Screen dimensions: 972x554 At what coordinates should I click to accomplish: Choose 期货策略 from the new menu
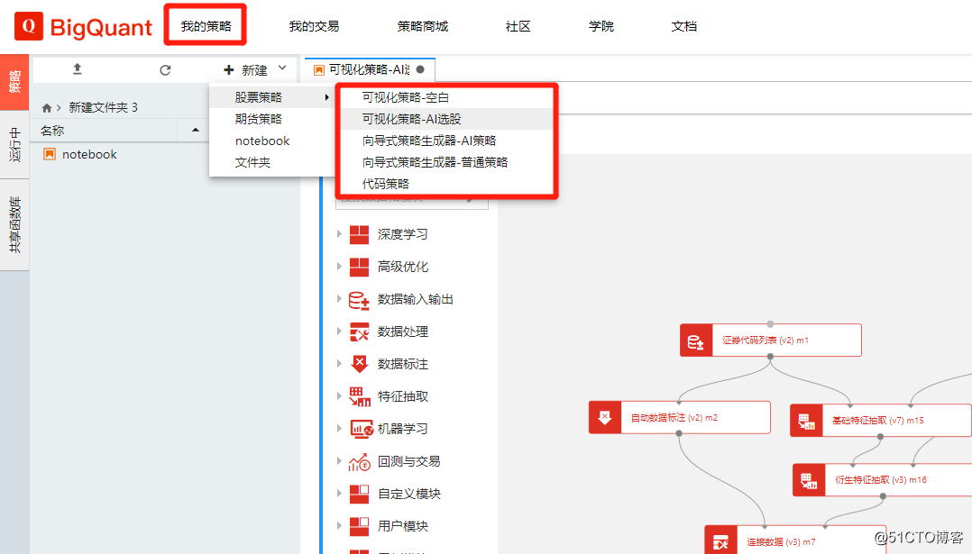[271, 119]
